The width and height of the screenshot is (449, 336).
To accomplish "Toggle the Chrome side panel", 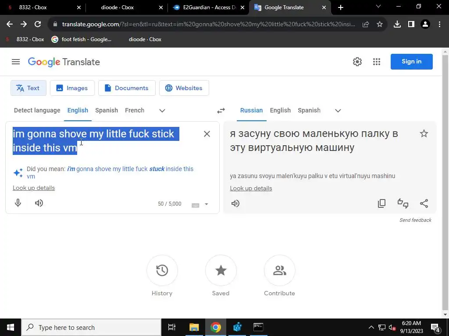I will pos(411,24).
